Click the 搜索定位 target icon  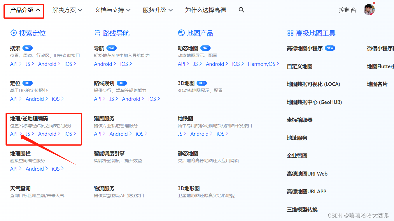click(x=13, y=33)
